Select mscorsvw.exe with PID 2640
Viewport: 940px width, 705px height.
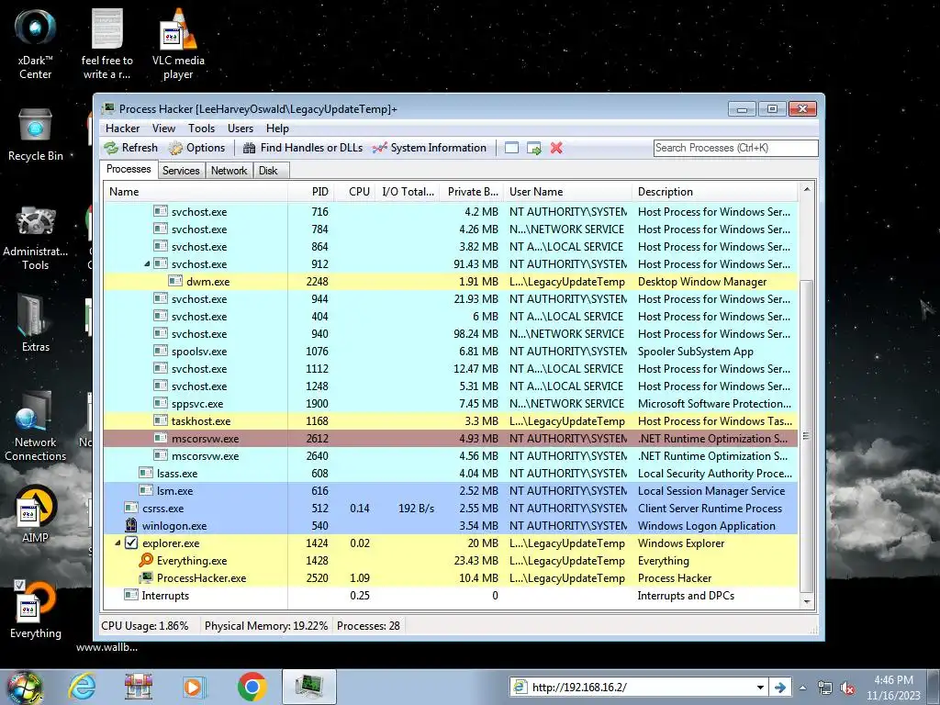[x=450, y=456]
